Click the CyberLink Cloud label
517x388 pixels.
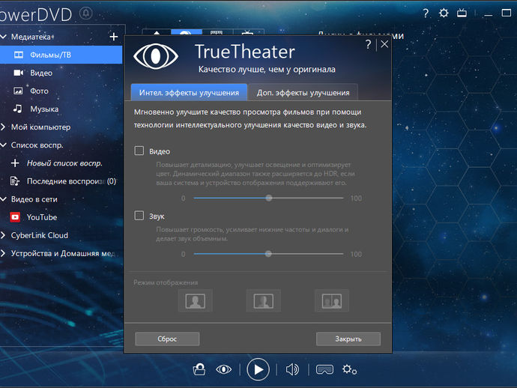pos(40,235)
